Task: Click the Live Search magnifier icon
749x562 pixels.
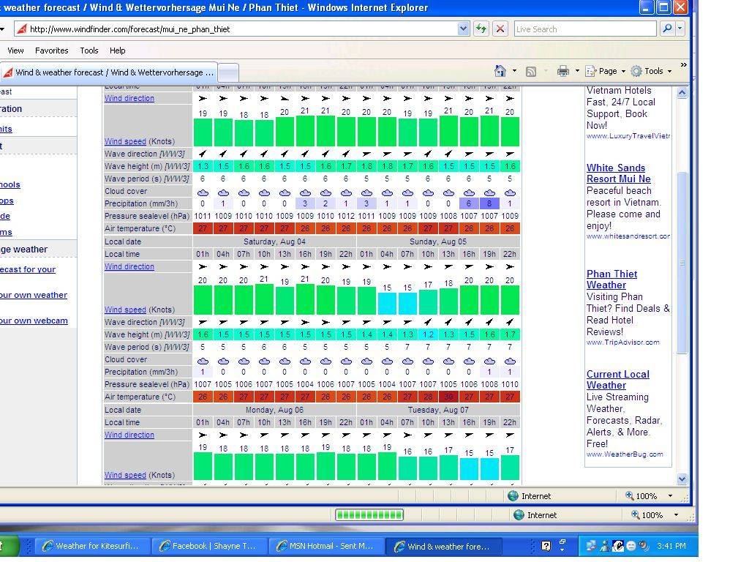Action: pyautogui.click(x=666, y=29)
